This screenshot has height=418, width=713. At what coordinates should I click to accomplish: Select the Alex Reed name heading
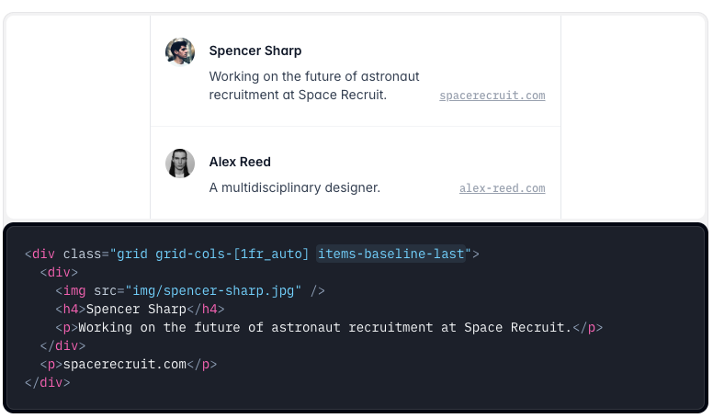tap(240, 162)
